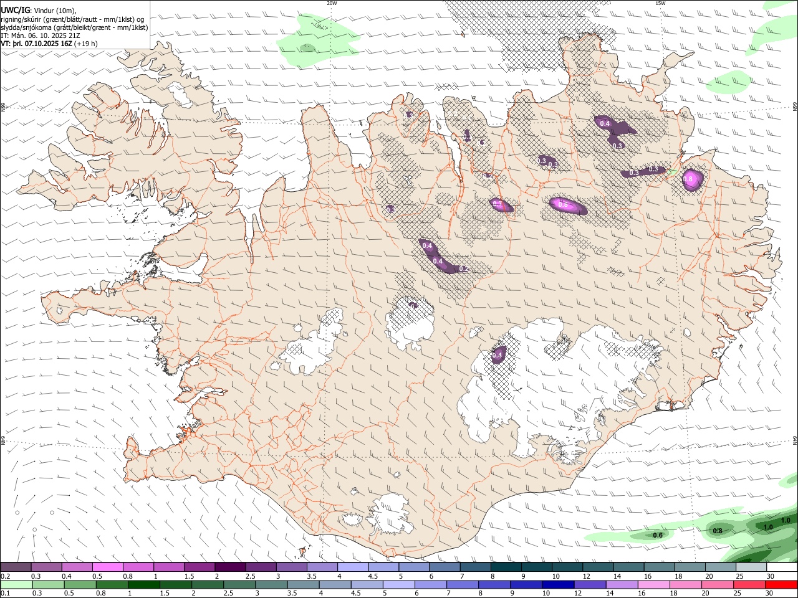Pick lower legend swatch right of 4.5

[367, 585]
